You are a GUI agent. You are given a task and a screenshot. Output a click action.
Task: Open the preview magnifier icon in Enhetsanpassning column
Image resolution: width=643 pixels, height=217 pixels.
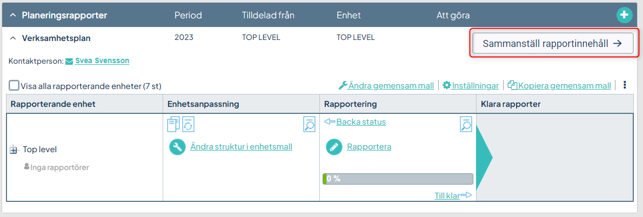tap(309, 124)
